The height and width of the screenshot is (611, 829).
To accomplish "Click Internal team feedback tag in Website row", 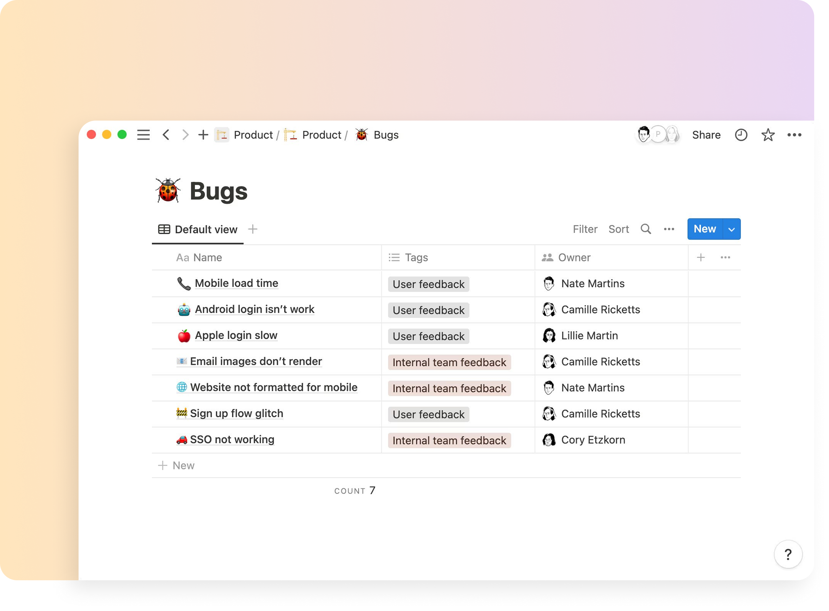I will pyautogui.click(x=450, y=389).
